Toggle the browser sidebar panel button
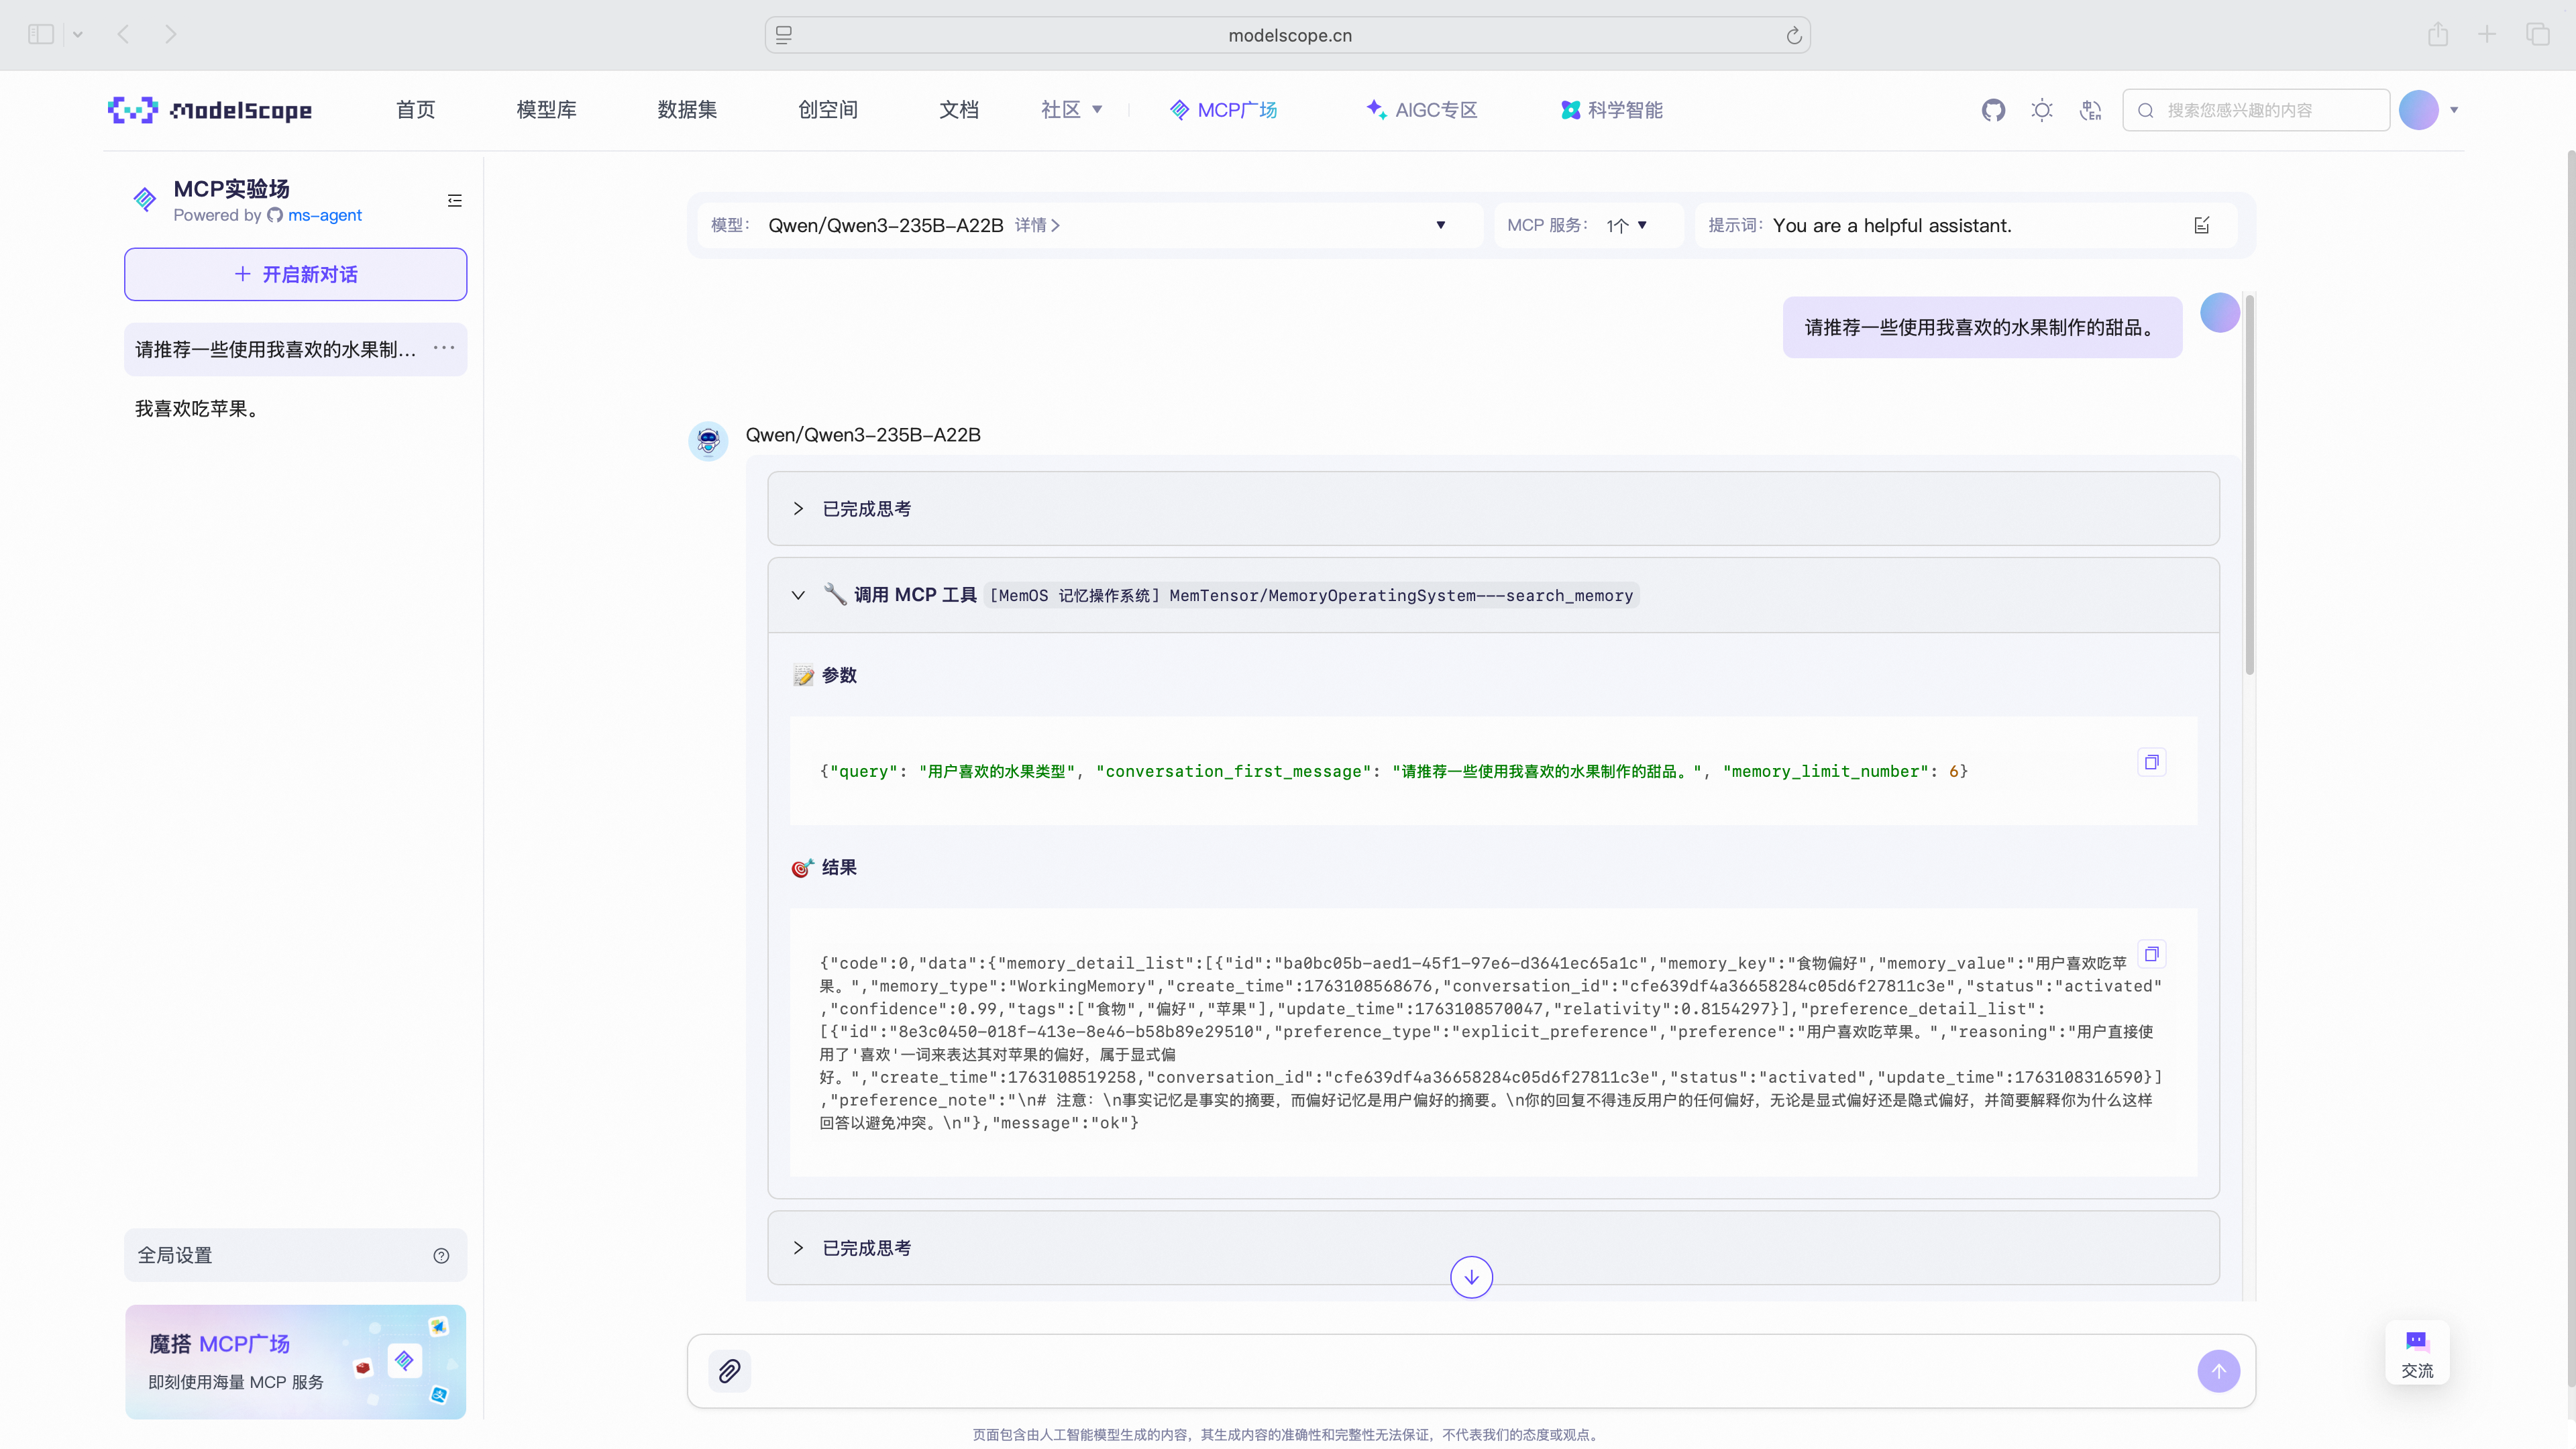The width and height of the screenshot is (2576, 1449). [41, 34]
